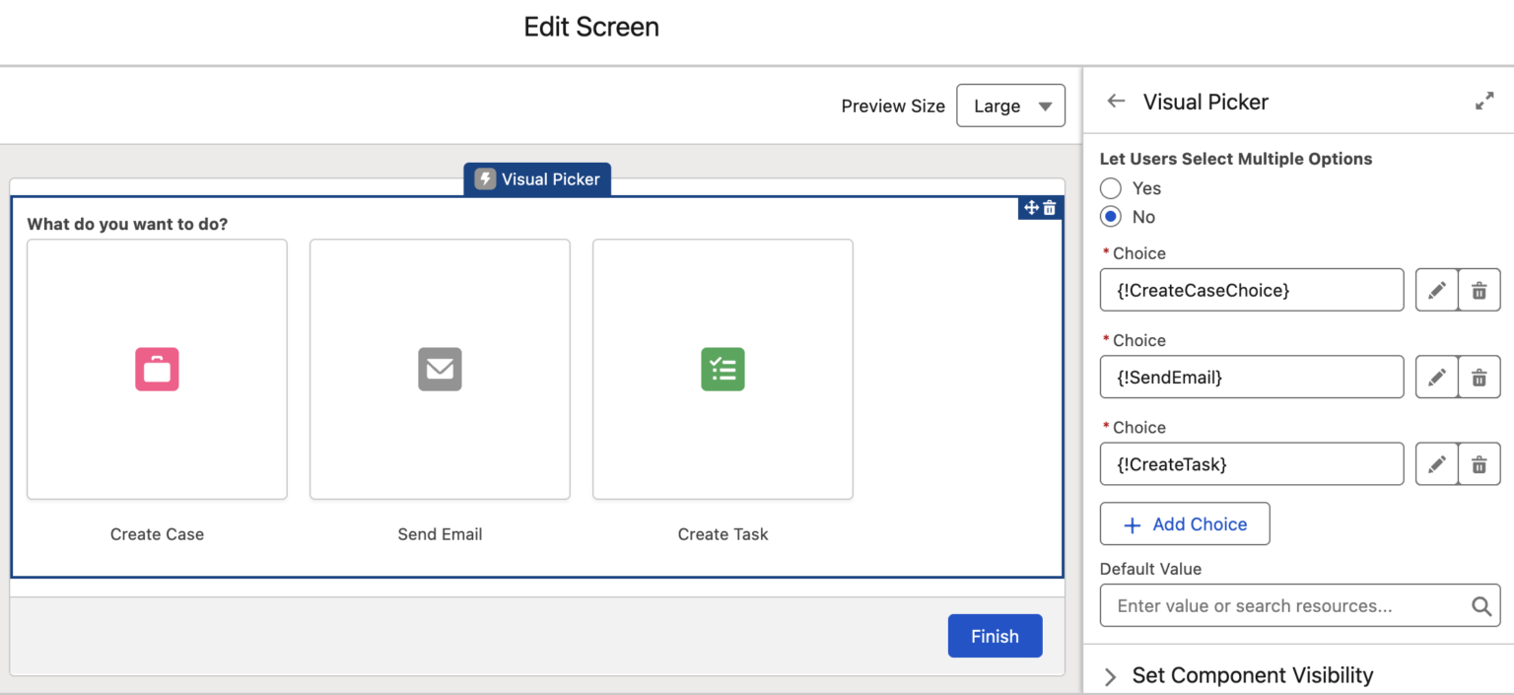
Task: Delete the {!CreateTask} choice with the trash icon
Action: [x=1479, y=463]
